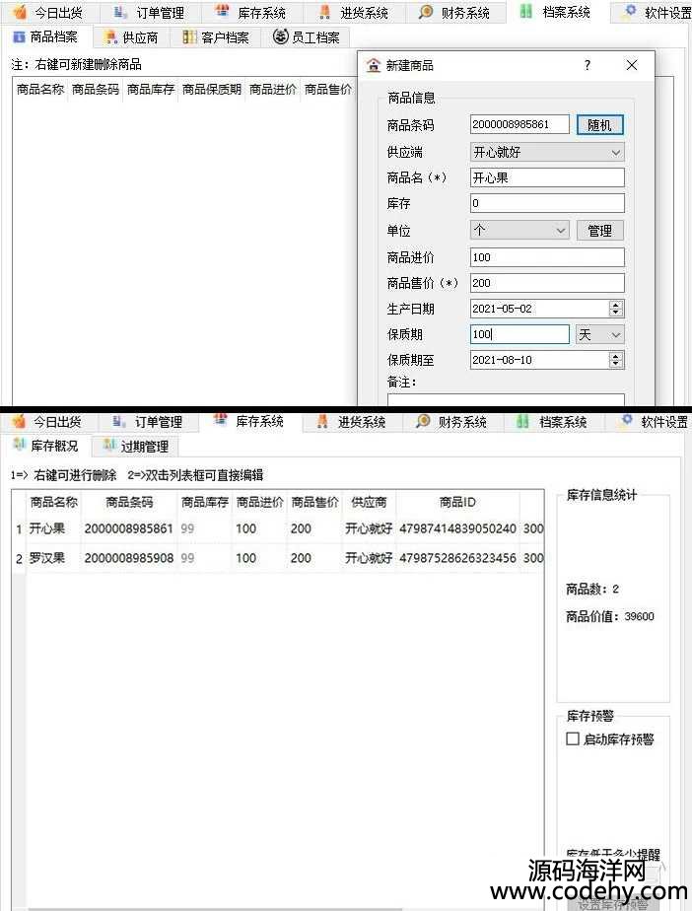Click the 库存概况 tab icon
692x911 pixels.
[19, 446]
